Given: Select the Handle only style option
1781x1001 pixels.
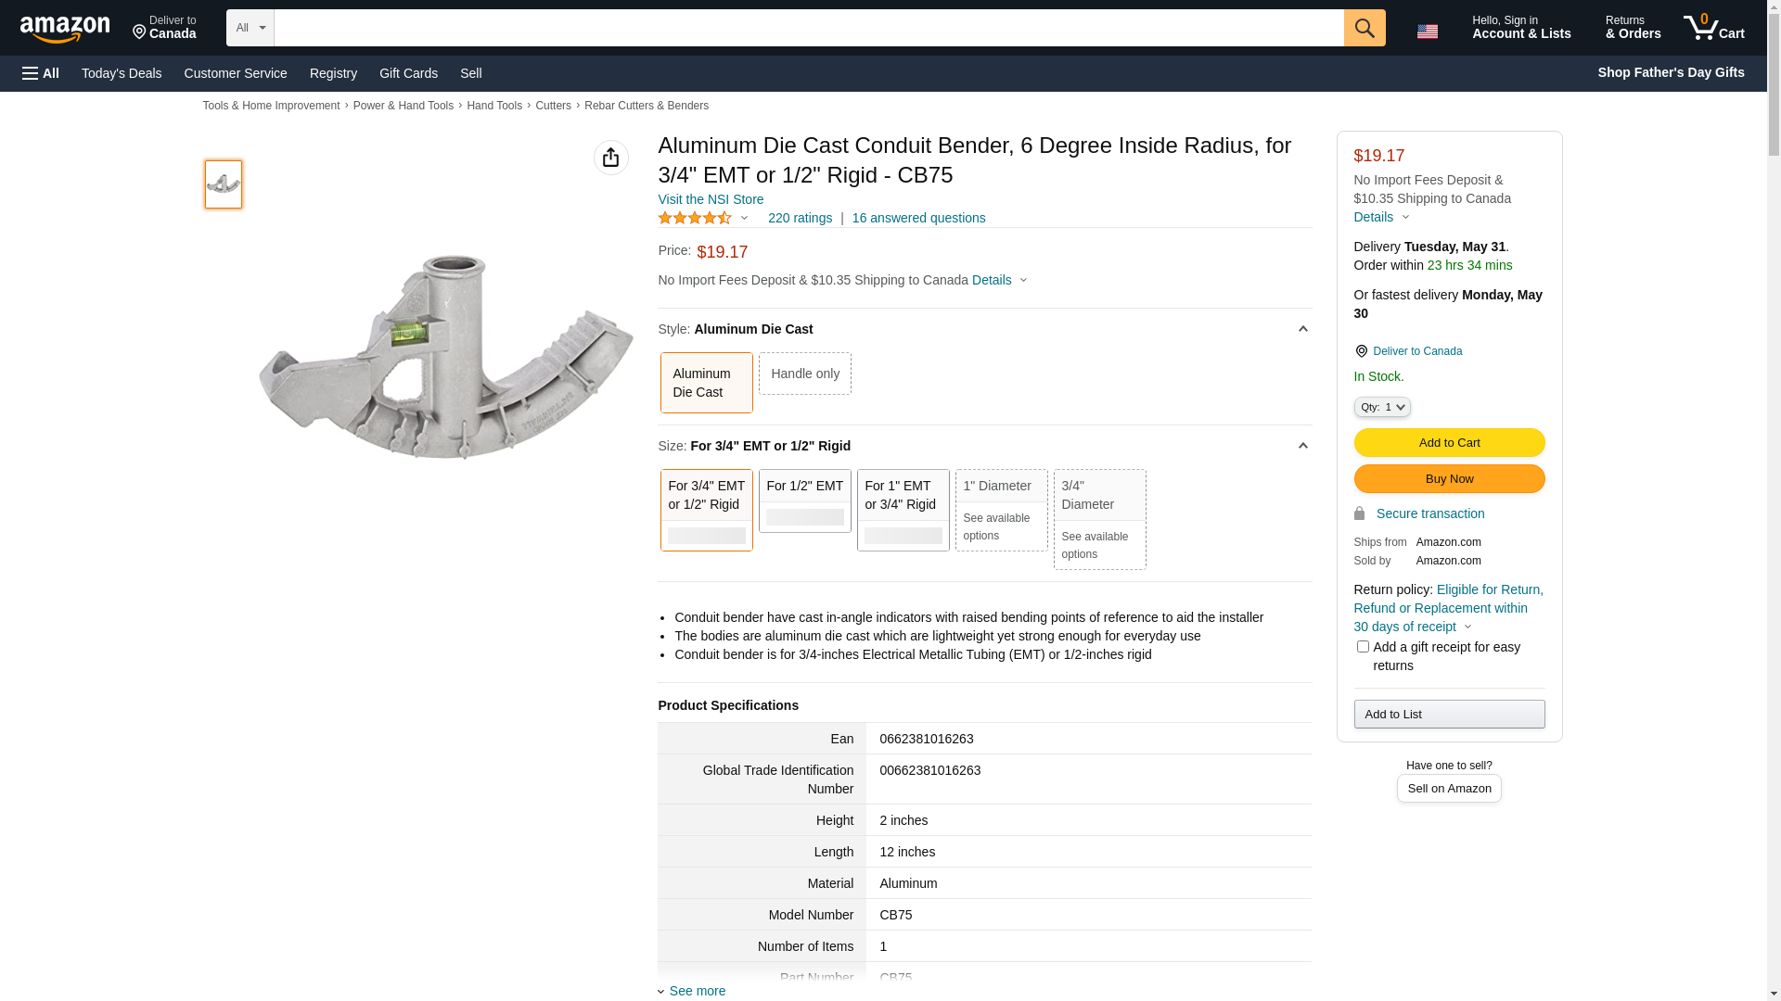Looking at the screenshot, I should tap(804, 374).
